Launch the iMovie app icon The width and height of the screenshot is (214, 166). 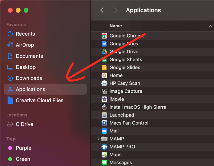coord(104,99)
